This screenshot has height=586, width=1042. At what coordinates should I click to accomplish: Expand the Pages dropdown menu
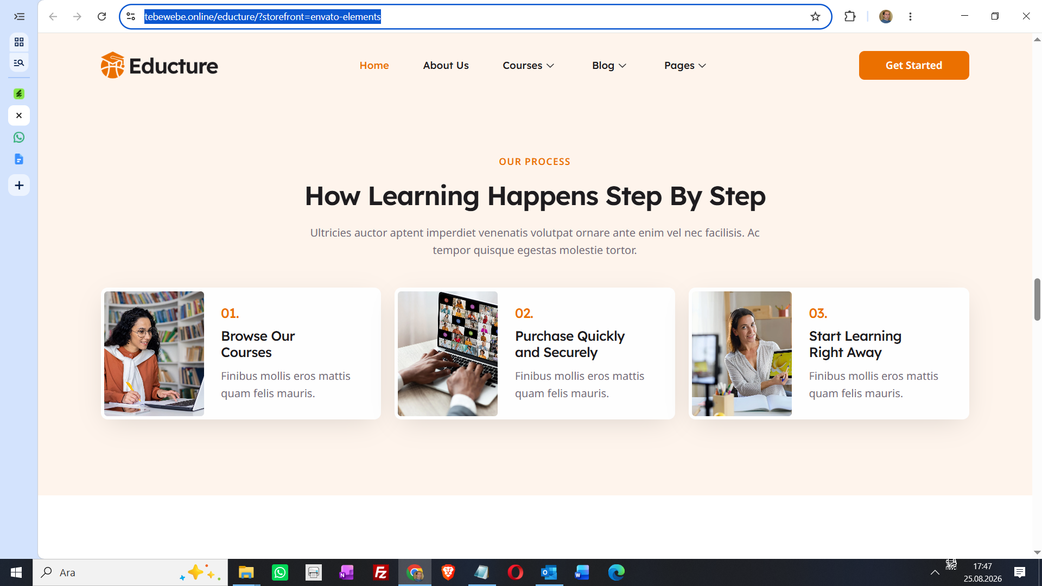(685, 66)
